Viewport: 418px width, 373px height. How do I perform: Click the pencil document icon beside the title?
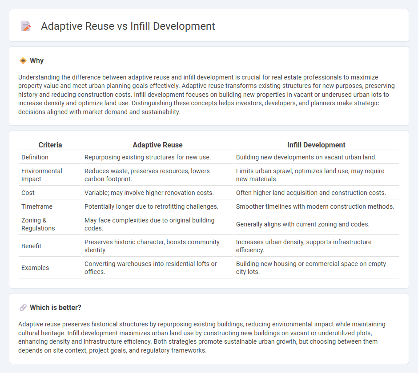(26, 26)
